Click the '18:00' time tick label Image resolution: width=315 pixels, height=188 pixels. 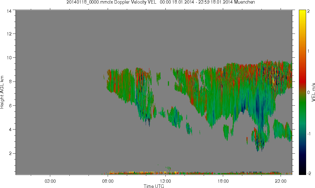pyautogui.click(x=223, y=181)
